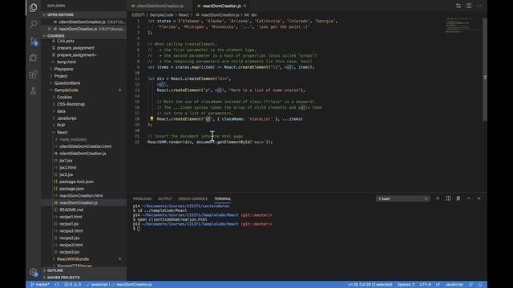Expand the CSS-Bootstrap folder
Screen dimensions: 513x288
71,104
